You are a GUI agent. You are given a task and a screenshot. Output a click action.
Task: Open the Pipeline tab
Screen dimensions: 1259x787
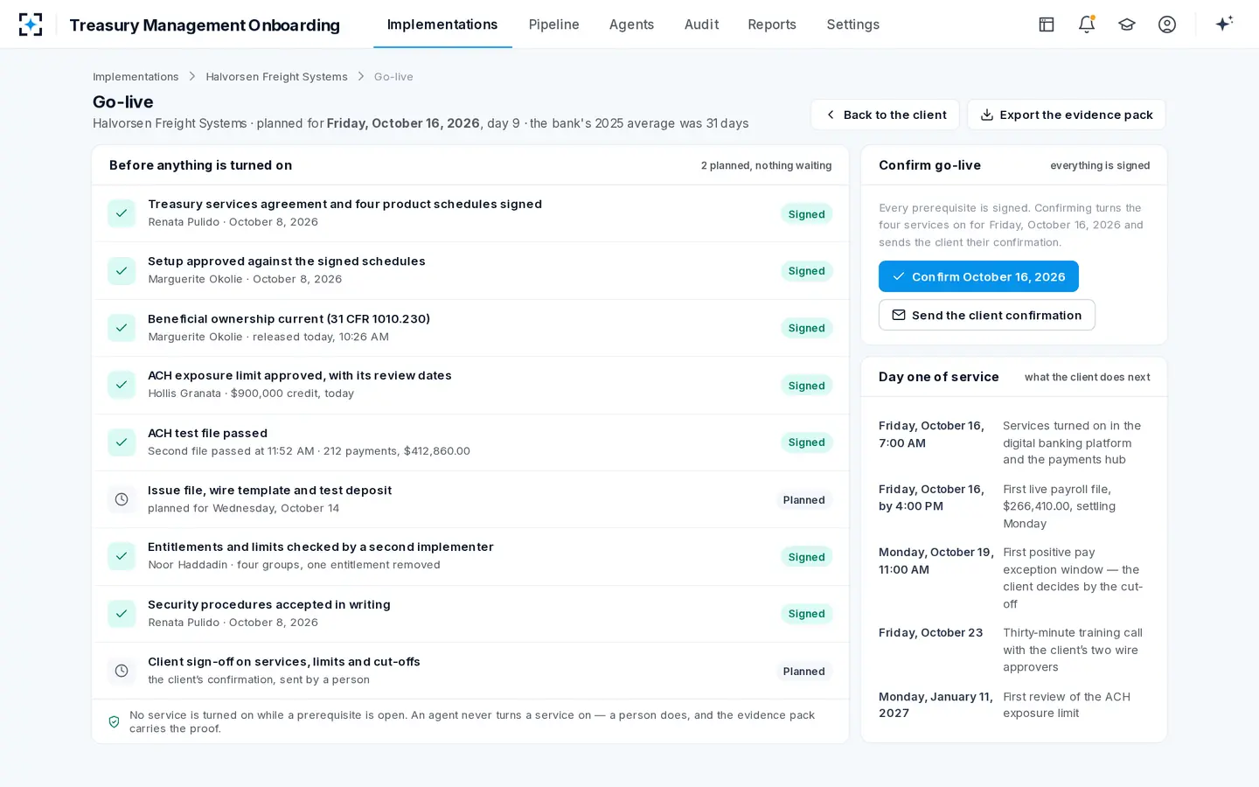click(553, 24)
